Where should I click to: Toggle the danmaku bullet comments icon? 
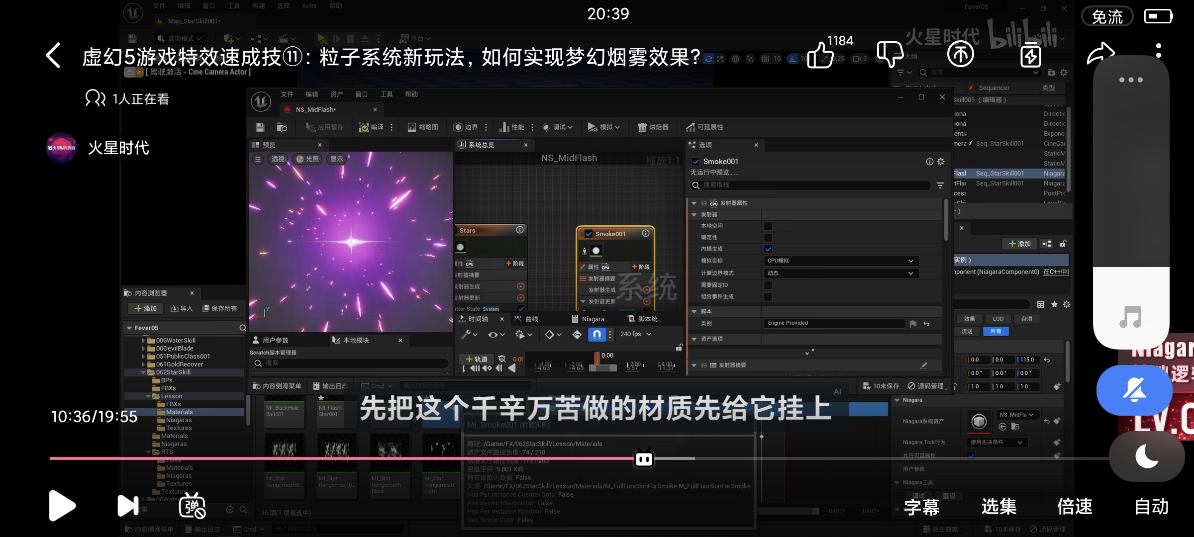[193, 506]
